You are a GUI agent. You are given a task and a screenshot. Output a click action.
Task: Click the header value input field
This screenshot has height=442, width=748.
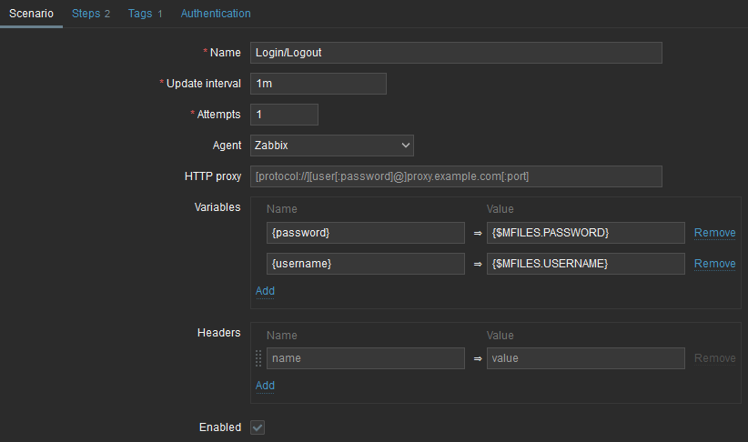pos(585,358)
